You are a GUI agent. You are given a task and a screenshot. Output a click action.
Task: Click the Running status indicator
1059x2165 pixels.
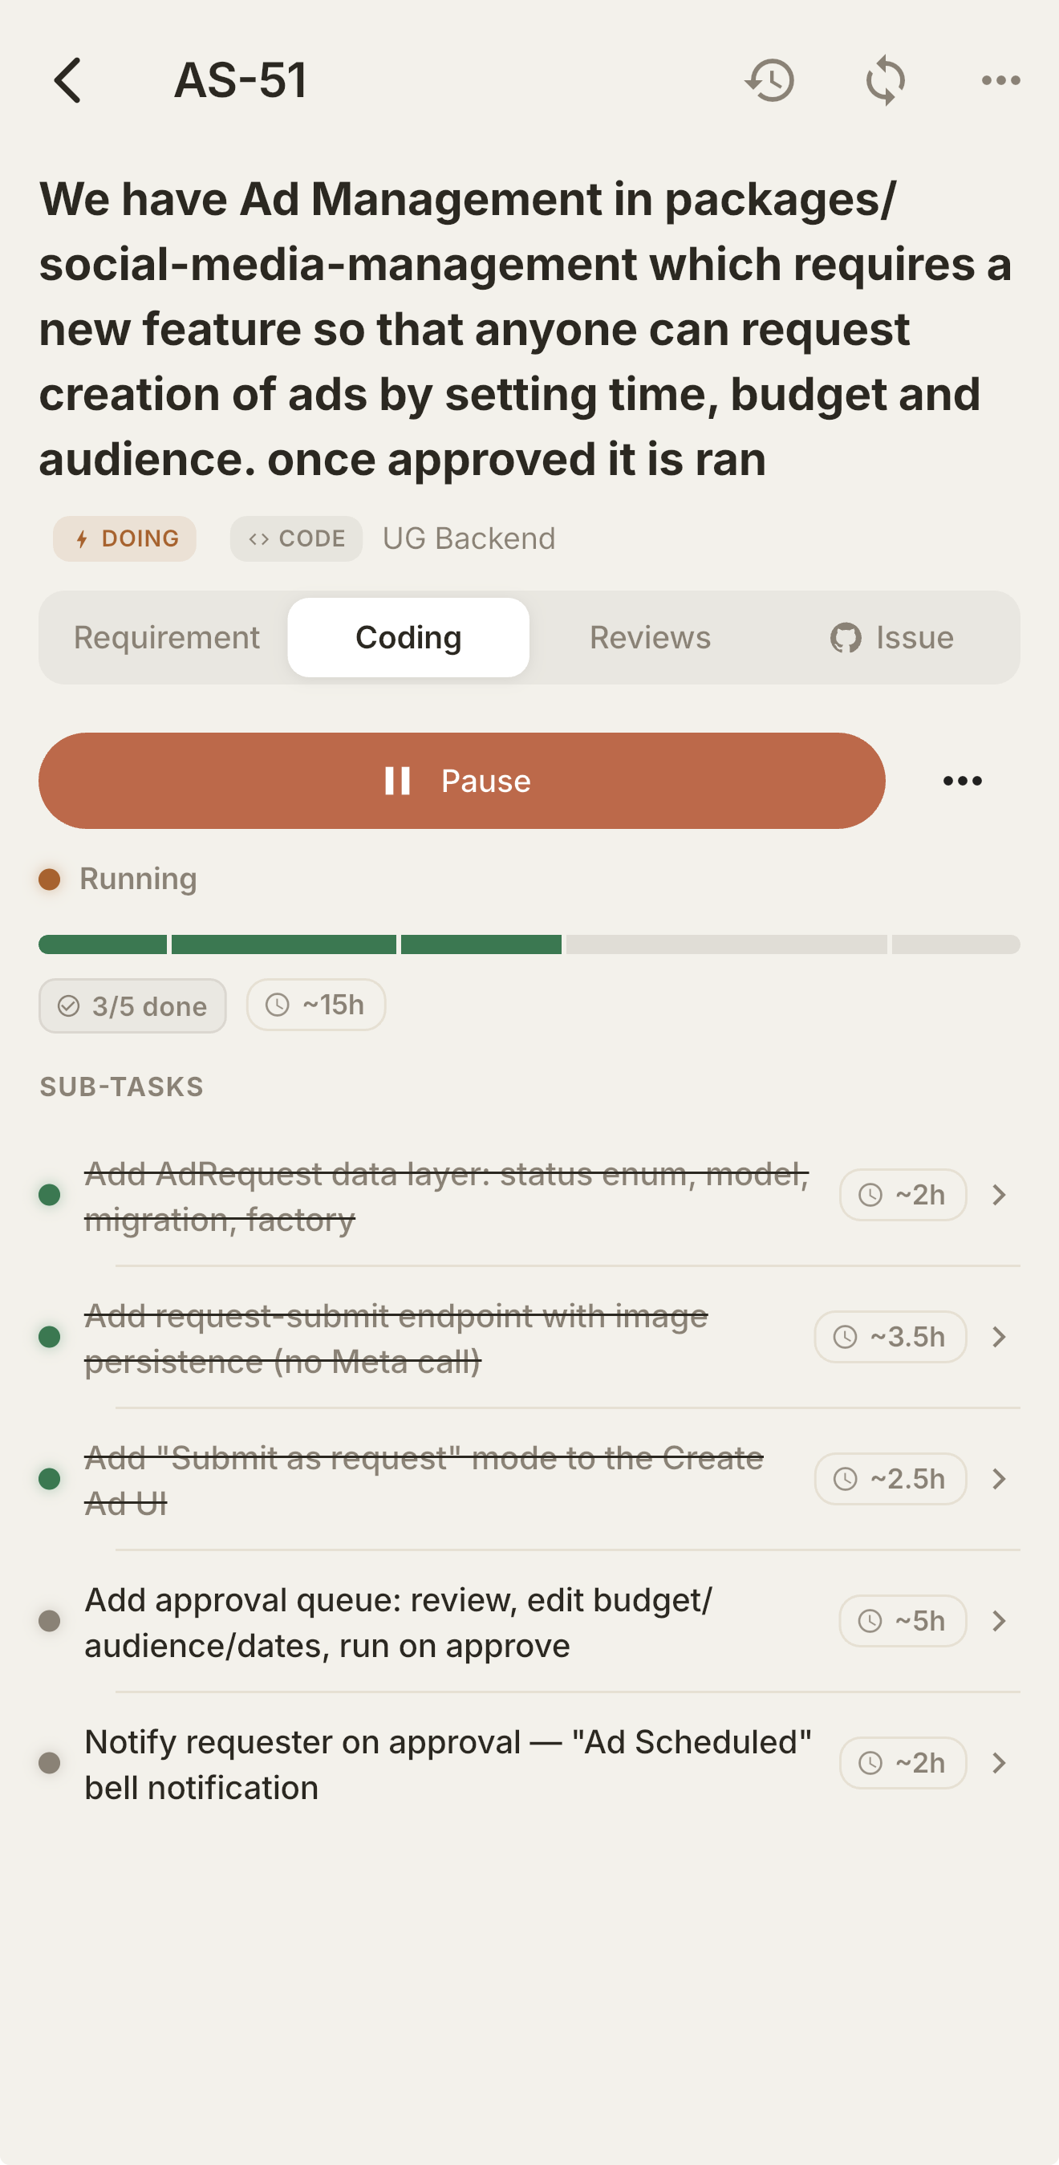tap(119, 879)
